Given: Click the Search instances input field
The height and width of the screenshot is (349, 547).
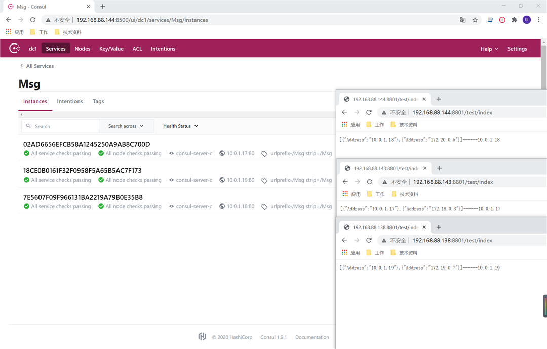Looking at the screenshot, I should click(60, 126).
